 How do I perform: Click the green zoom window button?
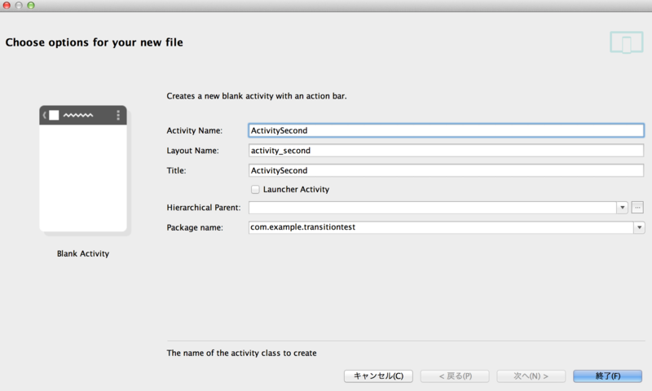(31, 6)
